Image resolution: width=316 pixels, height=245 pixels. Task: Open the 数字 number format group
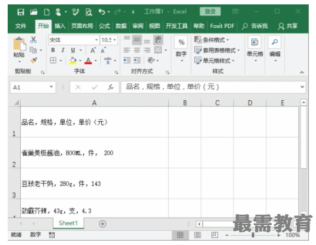(x=181, y=48)
